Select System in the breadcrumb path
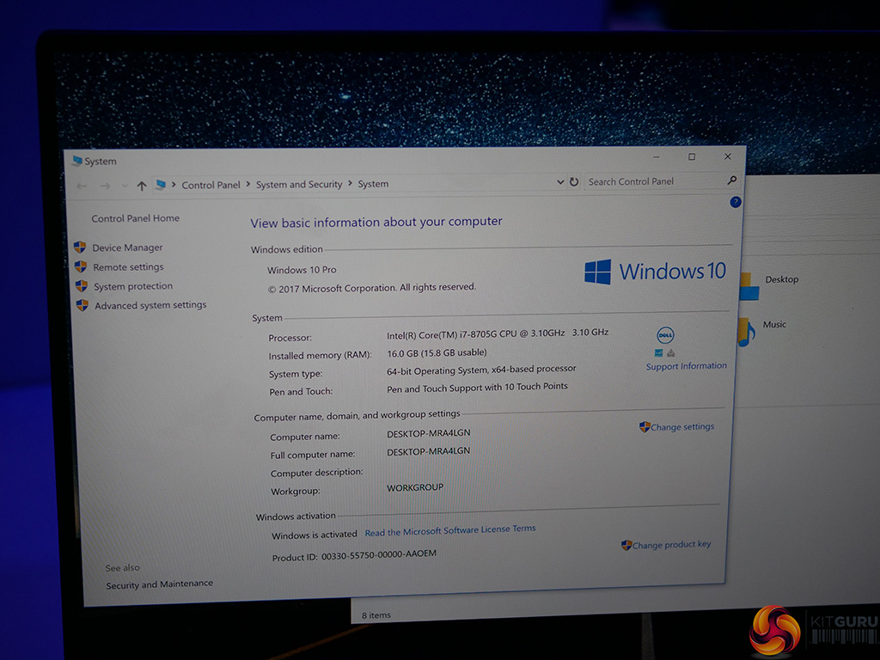Screen dimensions: 880x660 click(373, 184)
